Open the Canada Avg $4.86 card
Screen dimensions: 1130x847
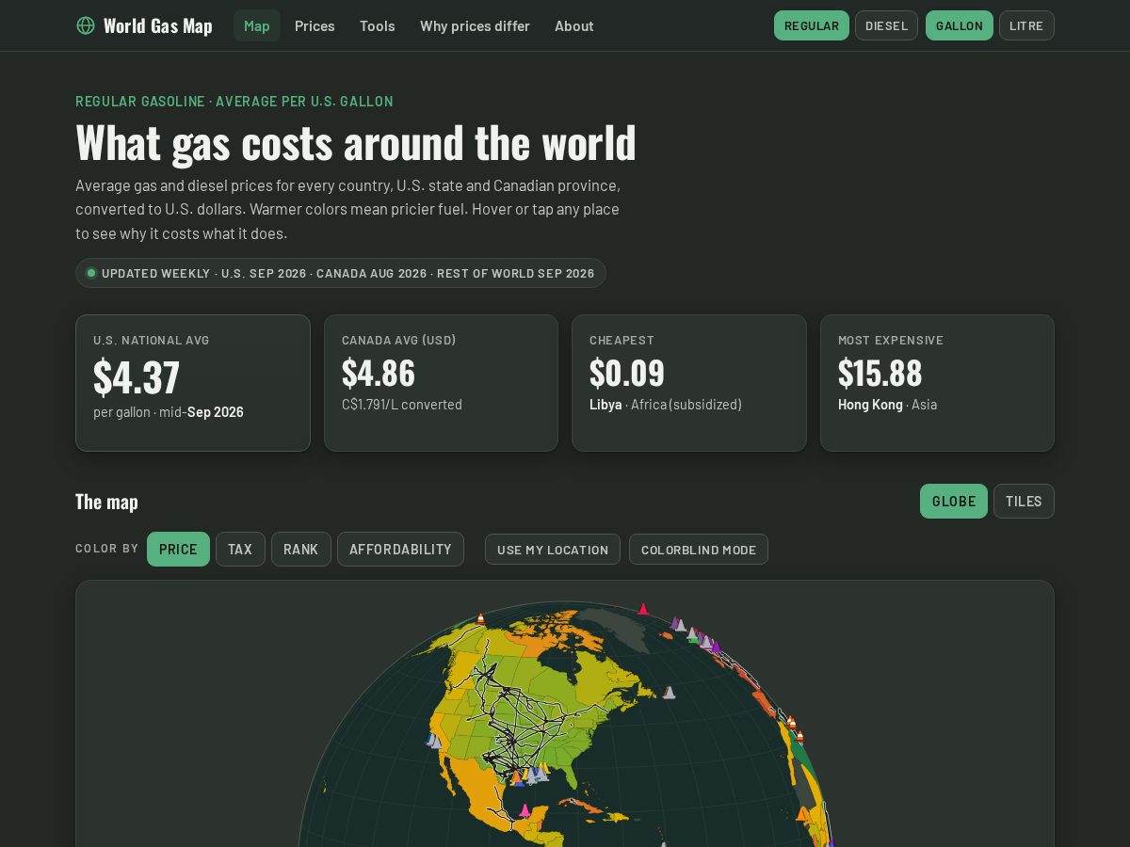tap(441, 383)
